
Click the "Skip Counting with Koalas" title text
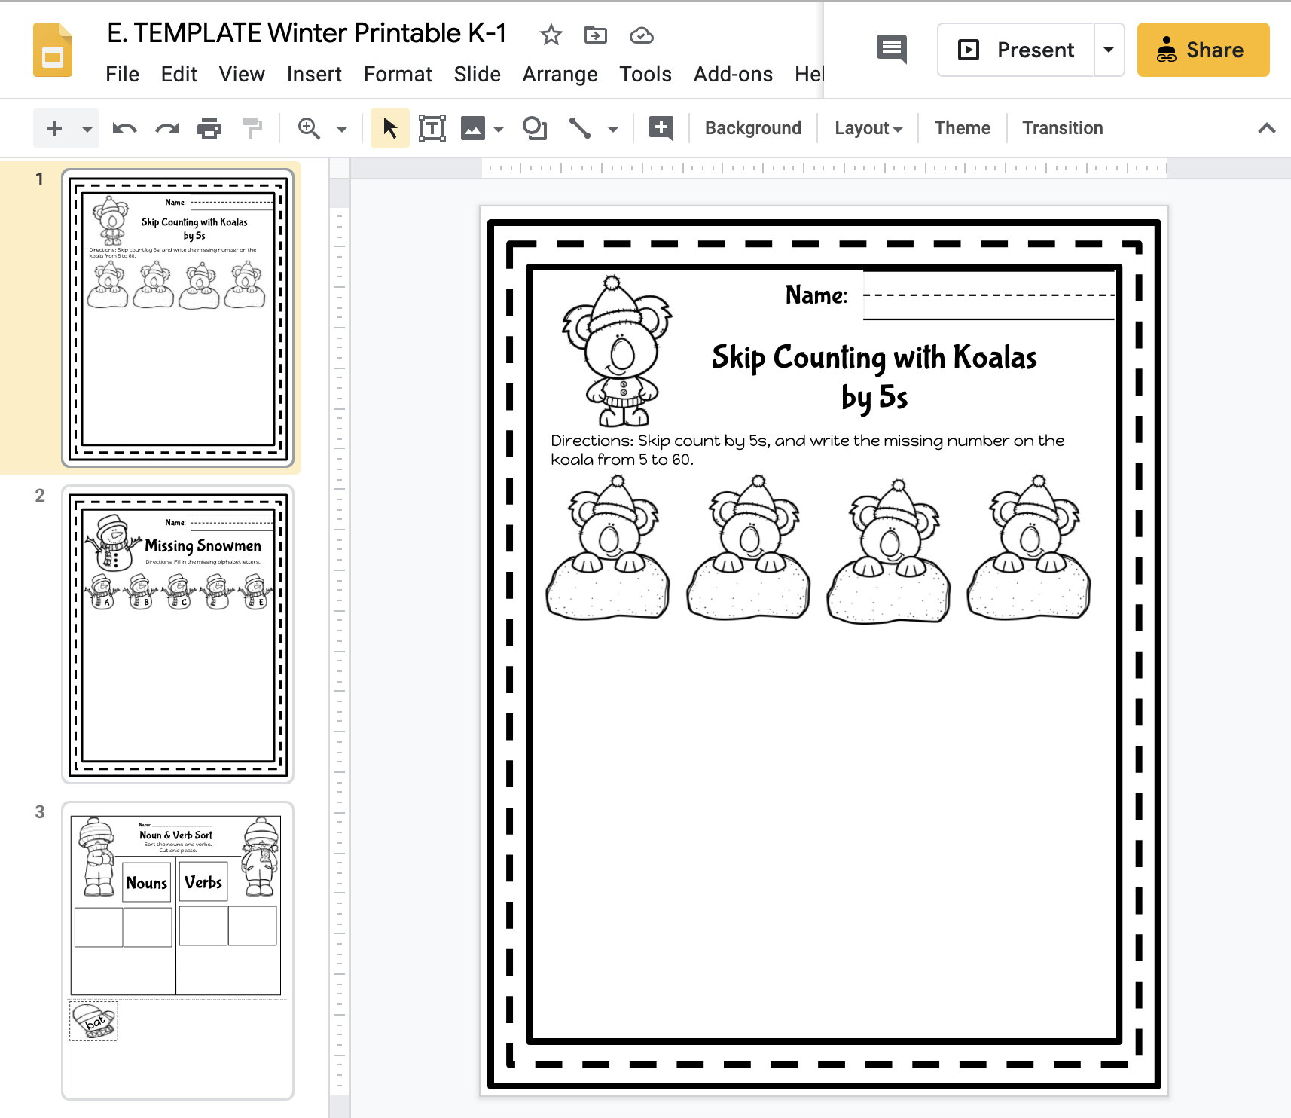(874, 357)
